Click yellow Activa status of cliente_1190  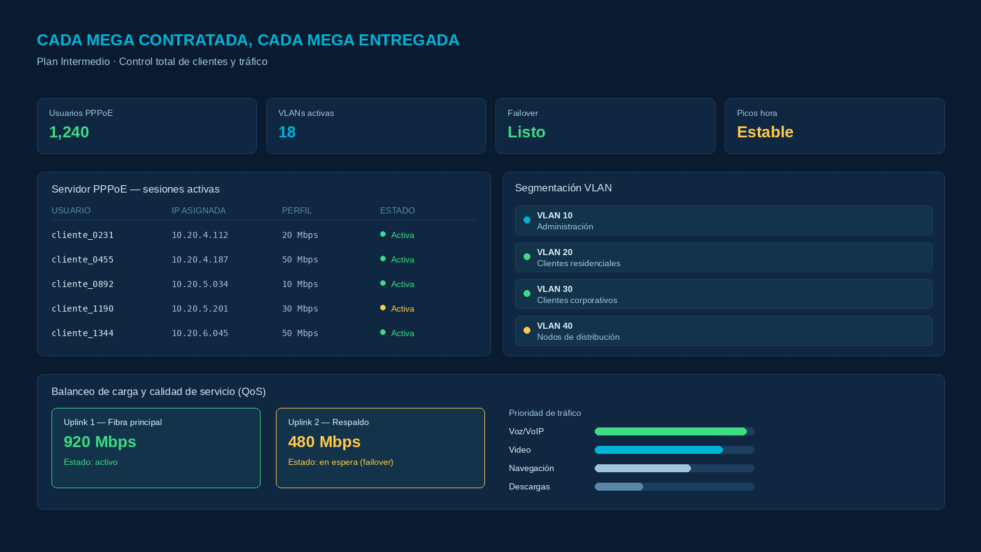pyautogui.click(x=403, y=309)
